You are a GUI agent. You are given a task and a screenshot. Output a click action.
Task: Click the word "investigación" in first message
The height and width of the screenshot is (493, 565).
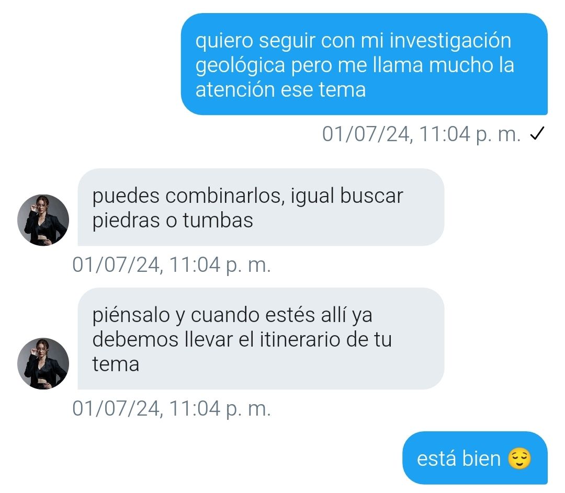[450, 40]
